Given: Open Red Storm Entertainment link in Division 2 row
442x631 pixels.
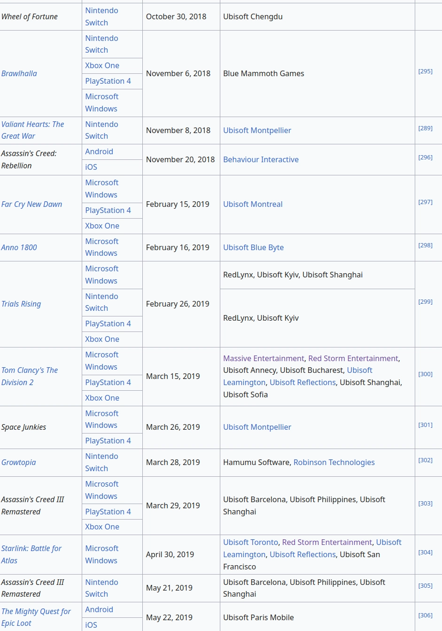Looking at the screenshot, I should [x=353, y=358].
